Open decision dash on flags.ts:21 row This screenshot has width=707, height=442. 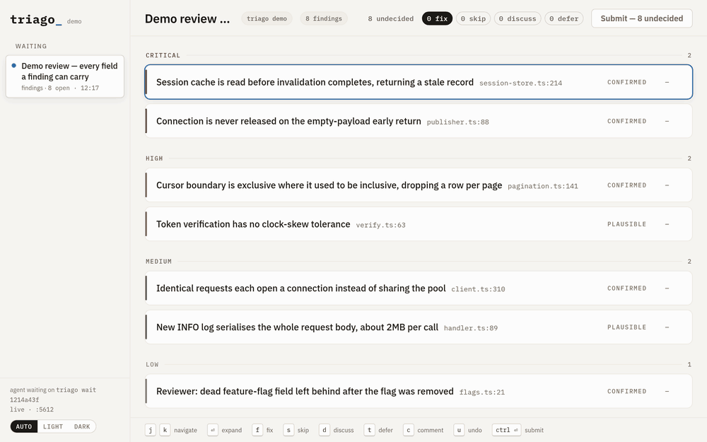pyautogui.click(x=667, y=391)
